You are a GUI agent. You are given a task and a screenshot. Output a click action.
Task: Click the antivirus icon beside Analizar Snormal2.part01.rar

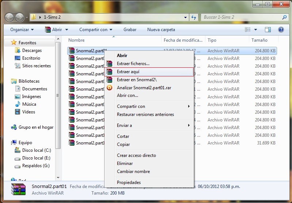[x=109, y=88]
